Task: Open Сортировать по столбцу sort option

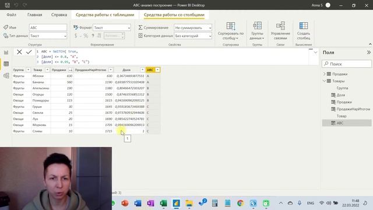Action: (x=231, y=31)
